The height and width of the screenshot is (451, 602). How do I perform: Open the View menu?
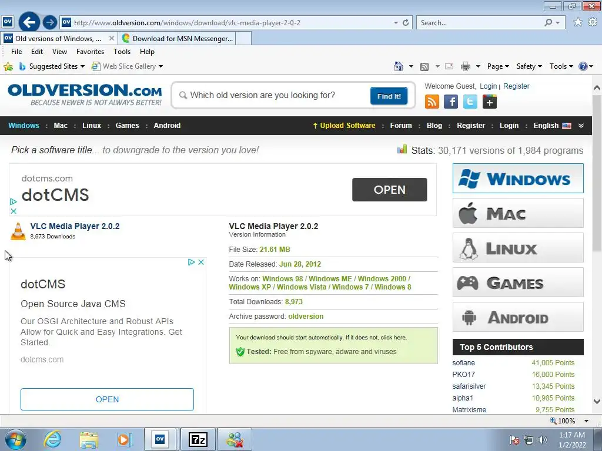click(x=59, y=52)
